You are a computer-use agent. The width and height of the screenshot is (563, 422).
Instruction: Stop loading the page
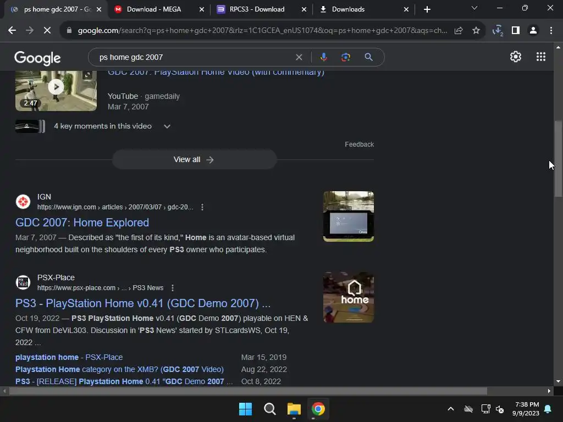[x=47, y=31]
